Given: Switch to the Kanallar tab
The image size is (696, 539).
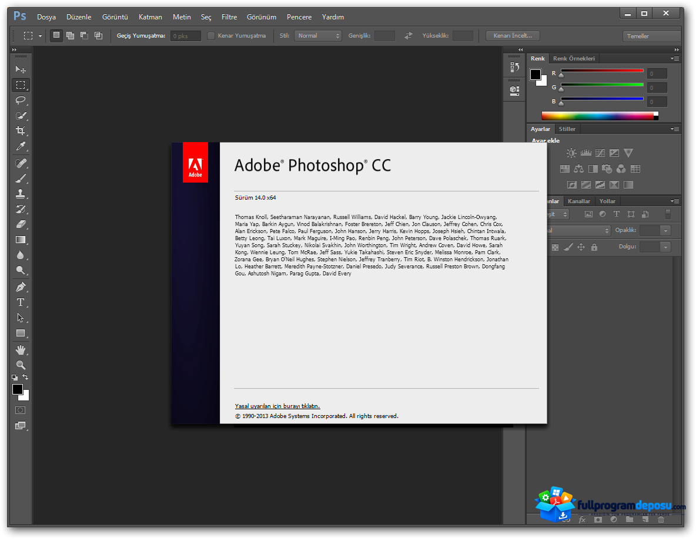Looking at the screenshot, I should 579,201.
